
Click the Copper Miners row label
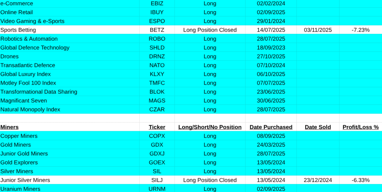point(19,136)
